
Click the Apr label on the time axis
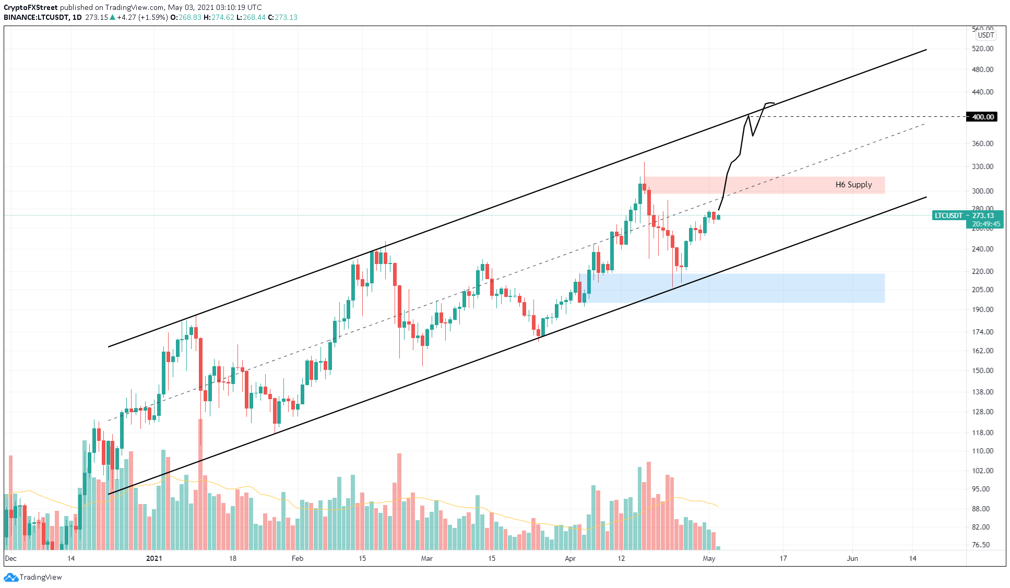570,558
